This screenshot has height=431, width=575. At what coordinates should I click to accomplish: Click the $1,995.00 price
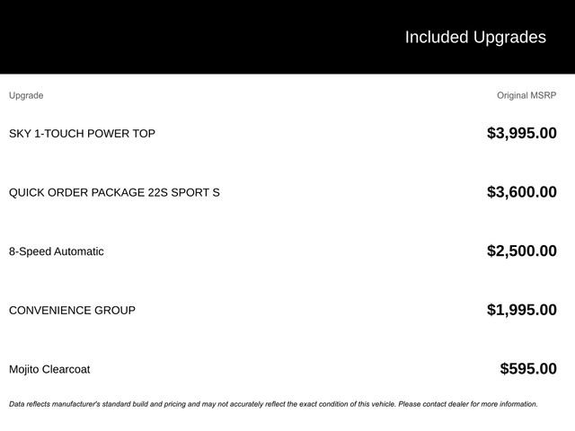click(x=521, y=310)
